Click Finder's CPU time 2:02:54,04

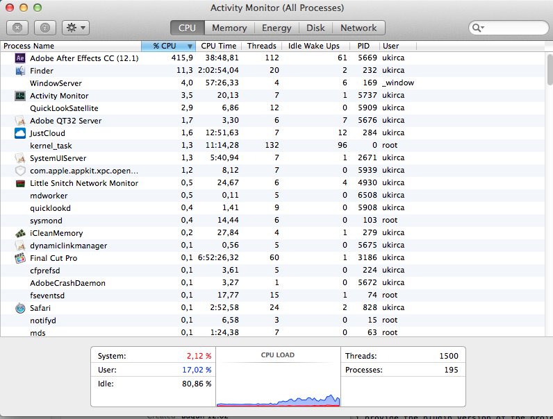(218, 71)
